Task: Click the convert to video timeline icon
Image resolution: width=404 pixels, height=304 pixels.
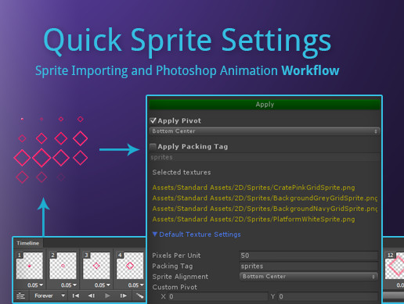Action: click(20, 296)
